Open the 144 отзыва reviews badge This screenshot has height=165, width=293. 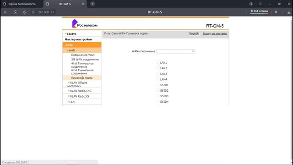(259, 11)
